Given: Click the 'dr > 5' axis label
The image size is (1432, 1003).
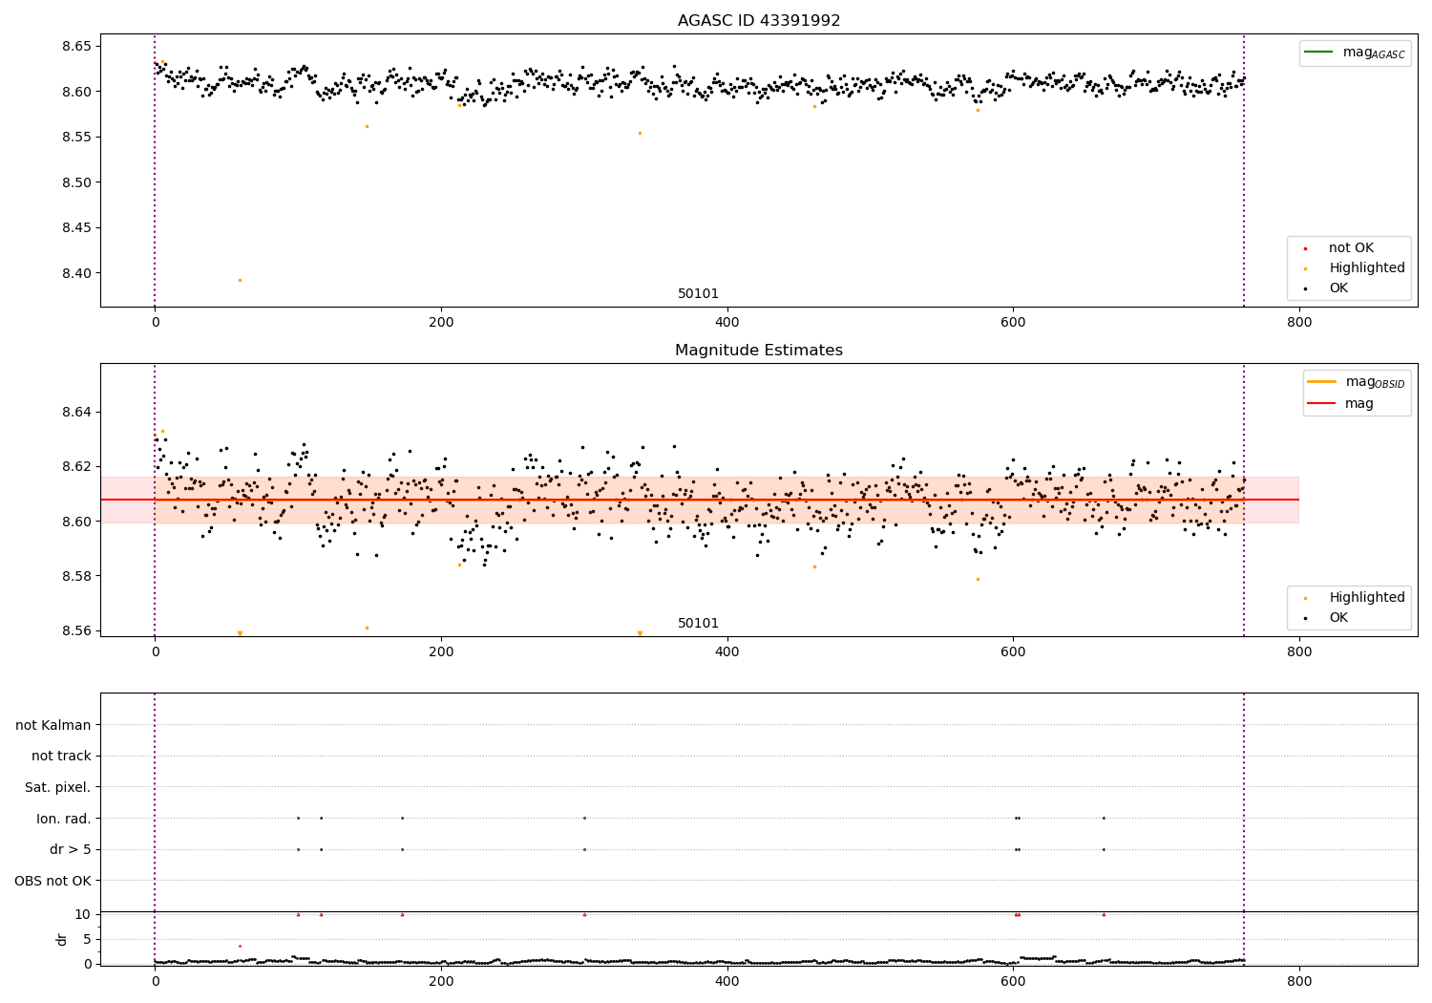Looking at the screenshot, I should point(71,849).
